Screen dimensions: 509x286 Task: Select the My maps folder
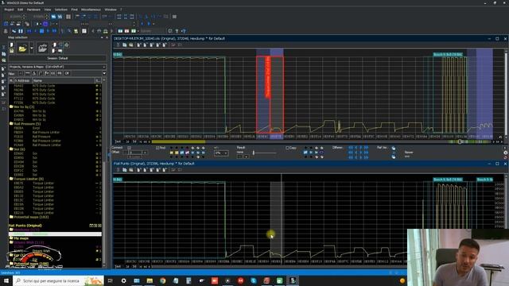click(19, 238)
